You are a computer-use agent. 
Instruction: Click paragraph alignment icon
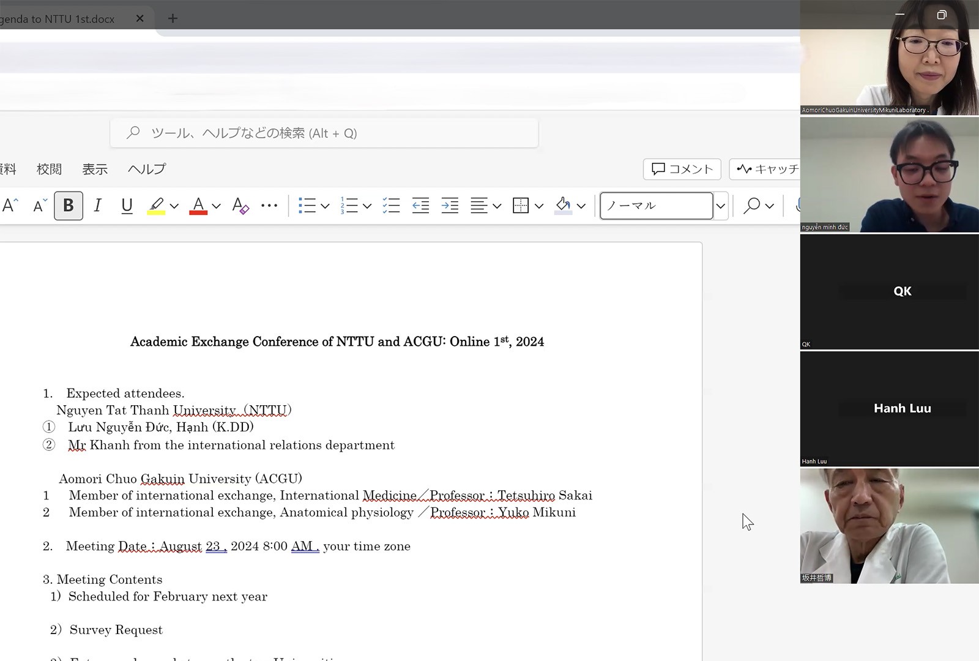(479, 206)
